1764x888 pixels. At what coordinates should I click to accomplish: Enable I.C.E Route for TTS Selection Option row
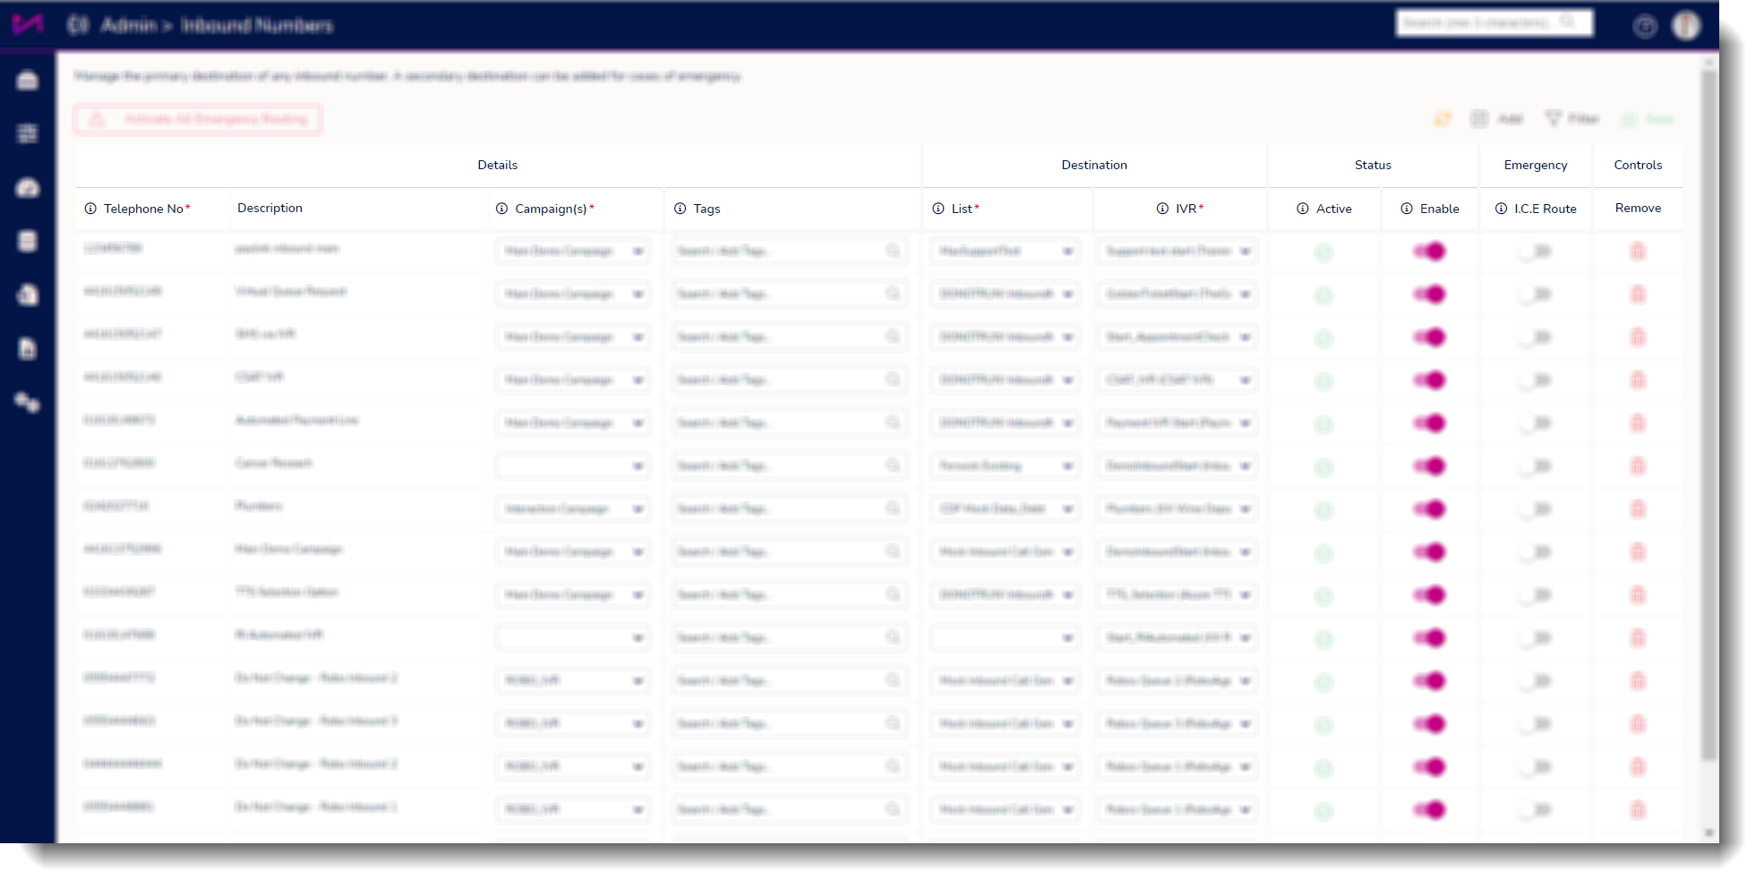click(1535, 595)
